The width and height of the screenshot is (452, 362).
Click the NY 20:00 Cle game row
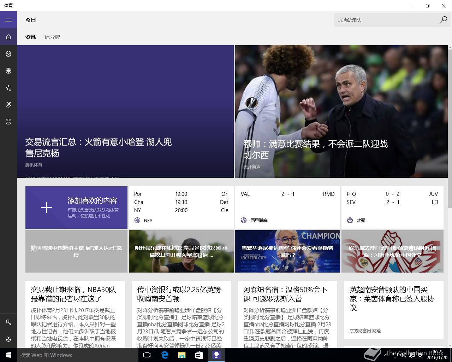(x=181, y=210)
